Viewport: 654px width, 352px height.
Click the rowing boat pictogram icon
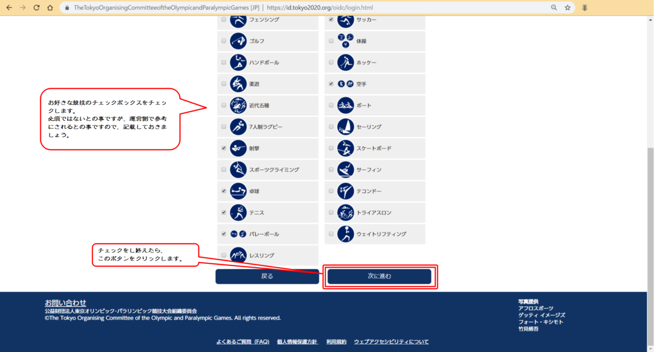coord(346,106)
